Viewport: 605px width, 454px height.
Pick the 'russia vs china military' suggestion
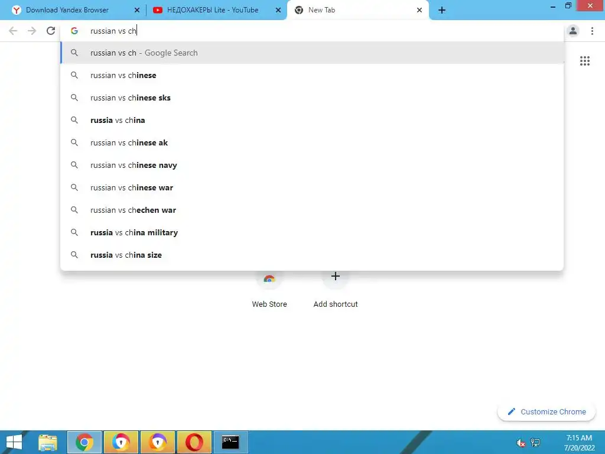pos(312,232)
